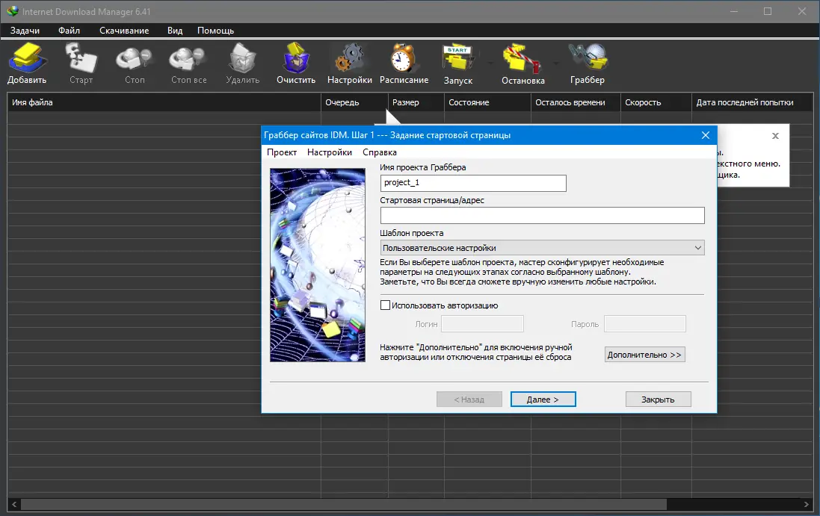Click the Осталось времени column header
This screenshot has width=820, height=516.
tap(576, 102)
